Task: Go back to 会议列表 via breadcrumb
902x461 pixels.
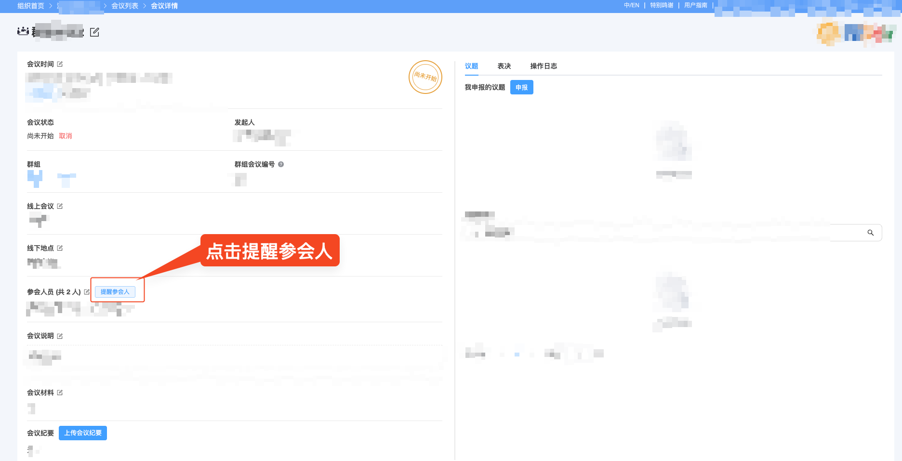Action: pyautogui.click(x=124, y=6)
